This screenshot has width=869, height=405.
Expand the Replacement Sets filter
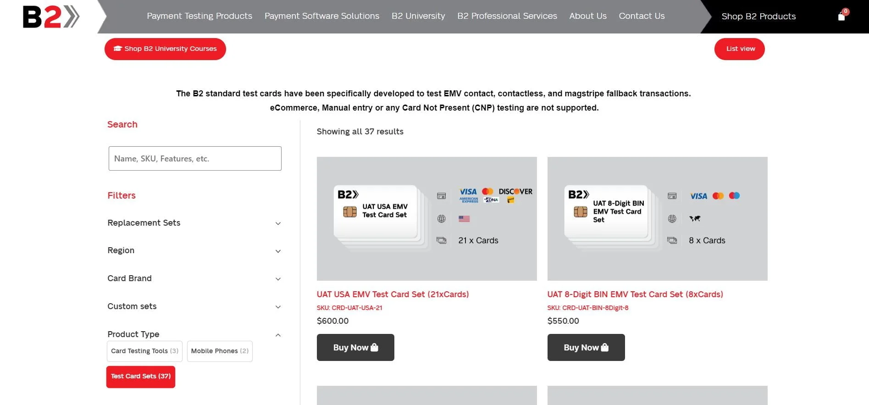(194, 223)
